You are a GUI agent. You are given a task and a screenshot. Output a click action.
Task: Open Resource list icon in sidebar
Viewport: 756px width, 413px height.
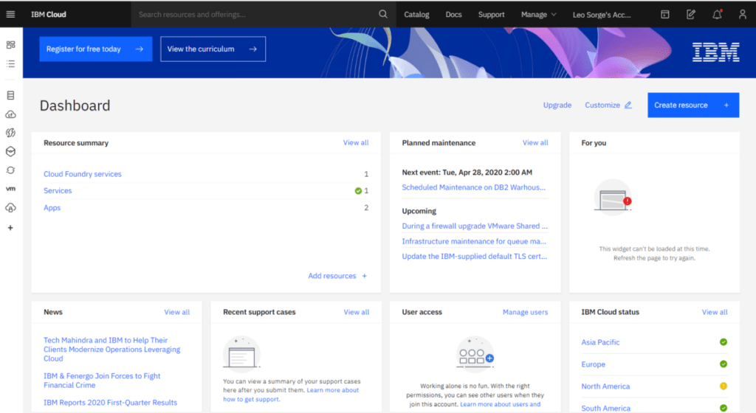pyautogui.click(x=10, y=63)
